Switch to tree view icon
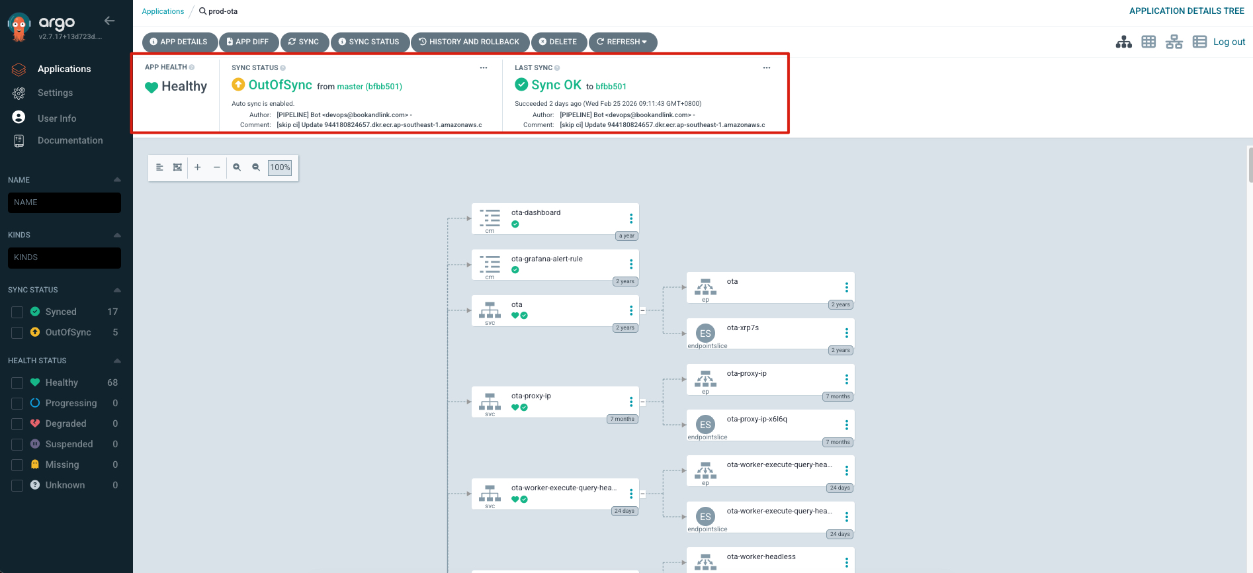This screenshot has height=573, width=1253. [x=1123, y=42]
